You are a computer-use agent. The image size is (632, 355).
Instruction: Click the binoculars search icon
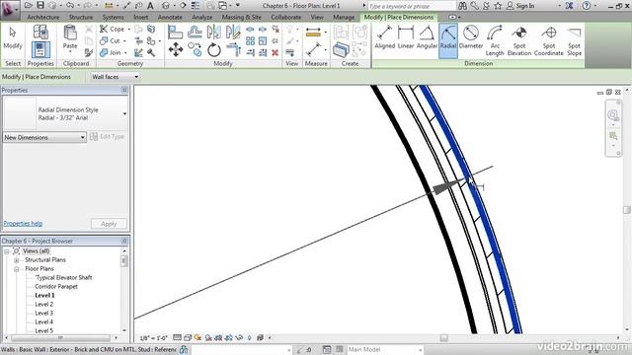click(463, 6)
